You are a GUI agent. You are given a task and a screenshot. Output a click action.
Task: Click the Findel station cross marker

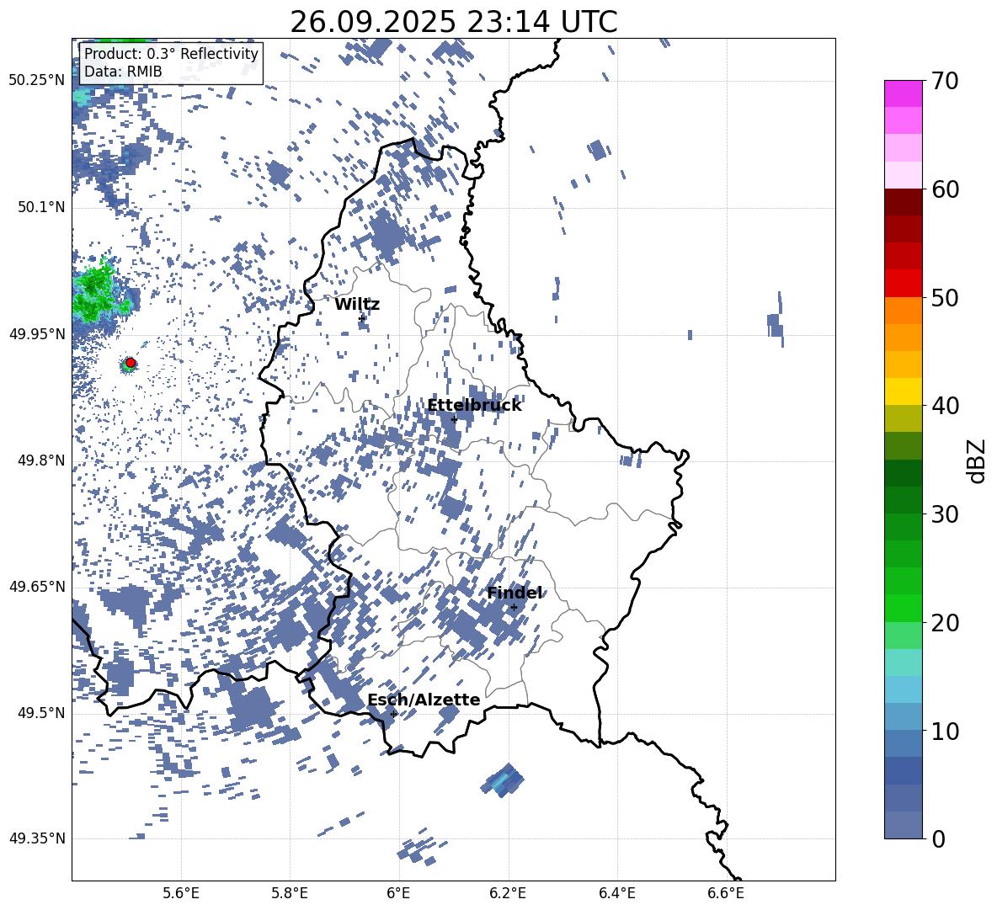514,608
